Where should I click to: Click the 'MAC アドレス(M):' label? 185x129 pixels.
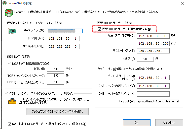[x=34, y=30]
